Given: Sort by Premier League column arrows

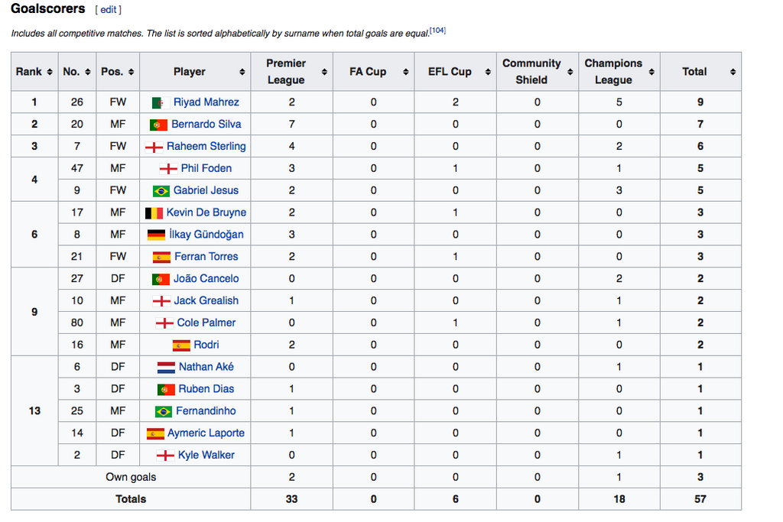Looking at the screenshot, I should (x=324, y=72).
